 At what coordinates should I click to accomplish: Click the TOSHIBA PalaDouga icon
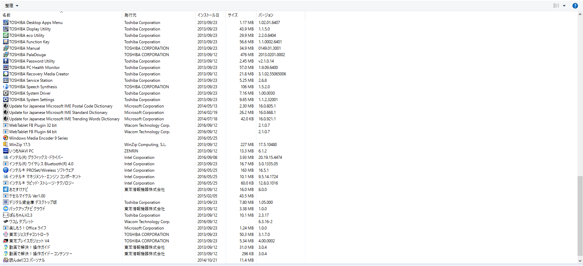[x=5, y=55]
